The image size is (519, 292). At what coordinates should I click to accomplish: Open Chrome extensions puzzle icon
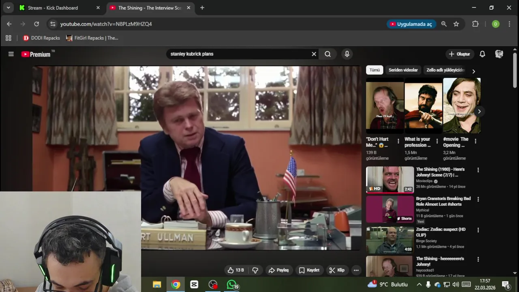[x=476, y=24]
